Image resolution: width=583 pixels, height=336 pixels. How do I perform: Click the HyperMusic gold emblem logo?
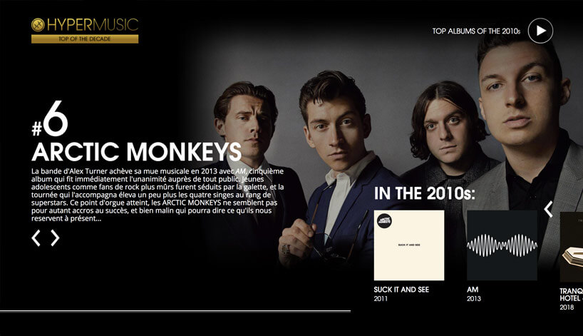point(38,25)
